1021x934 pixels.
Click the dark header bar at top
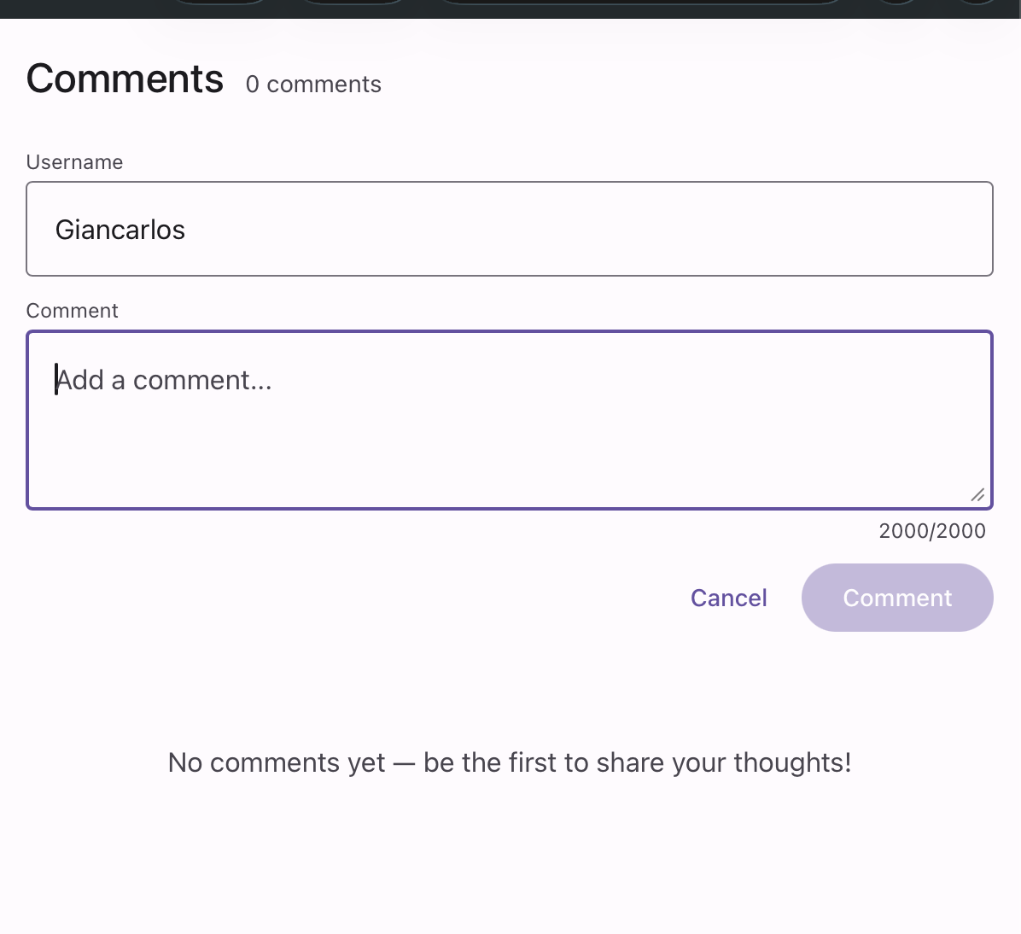509,9
